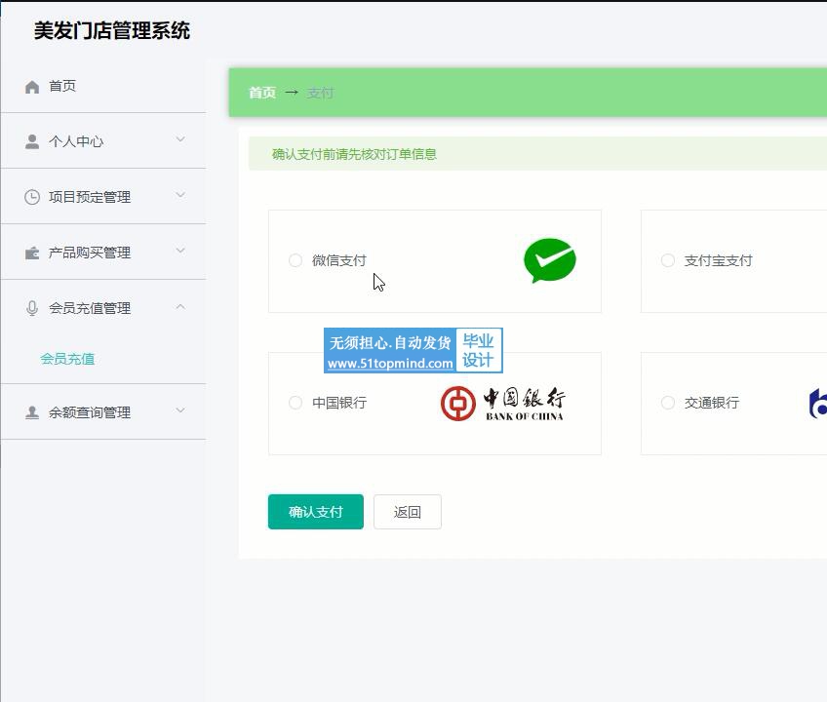Click the 美发门店管理系统 title
This screenshot has width=827, height=702.
pos(112,30)
